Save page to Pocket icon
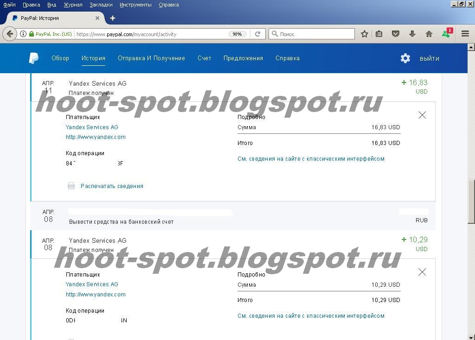Screen dimensions: 475x340 tap(396, 34)
